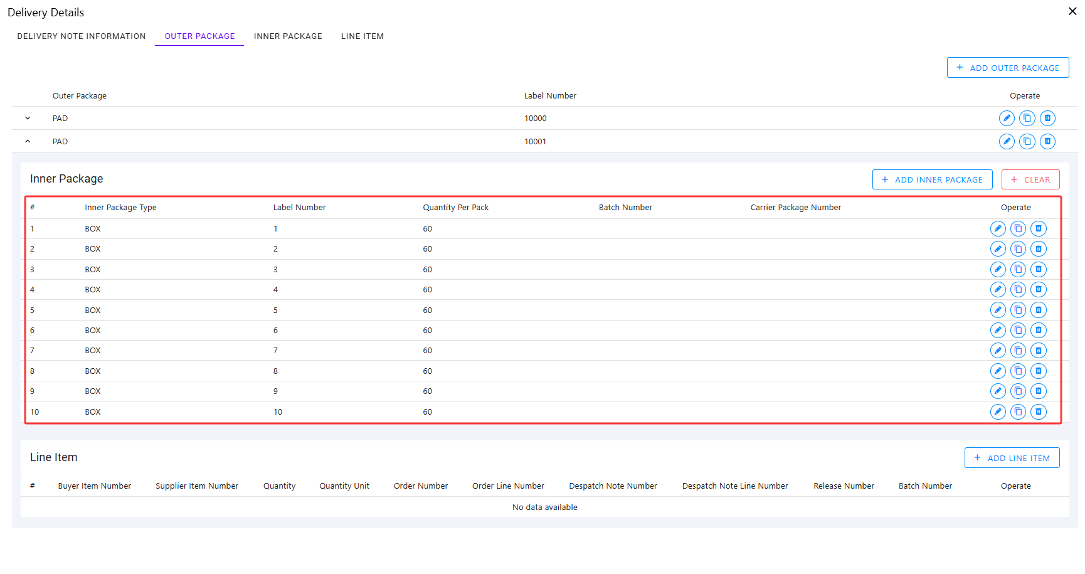1085x574 pixels.
Task: Edit inner package row 7
Action: click(998, 350)
